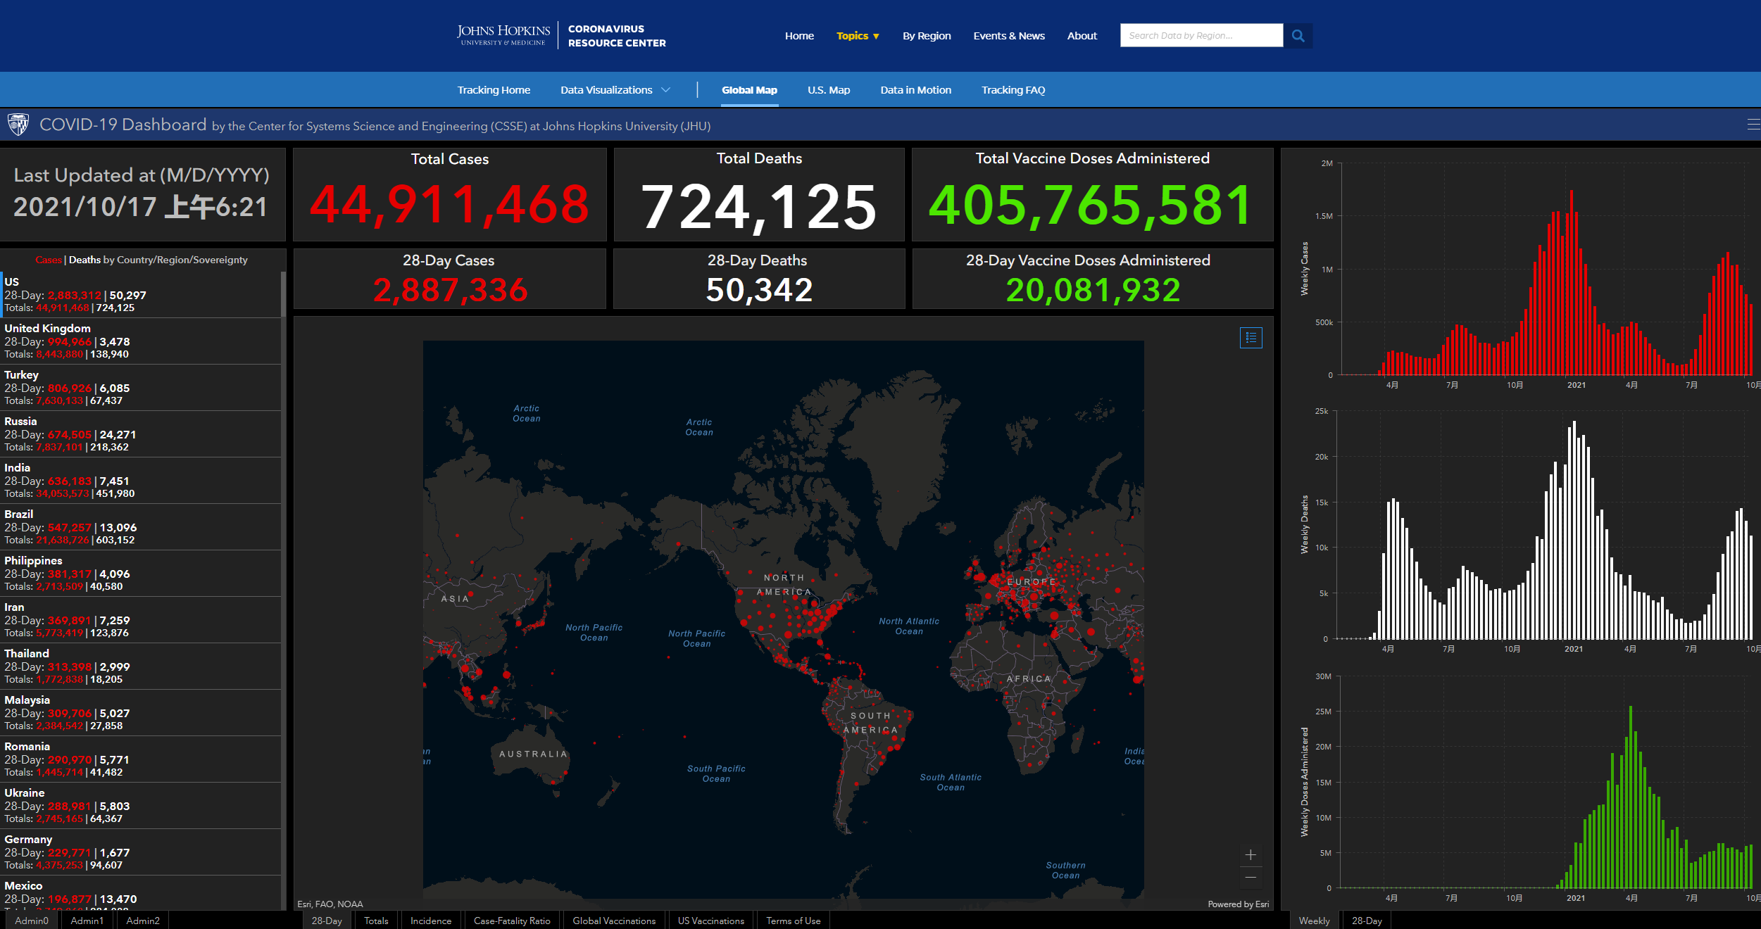Zoom in with the map plus button
This screenshot has width=1761, height=929.
pos(1251,855)
